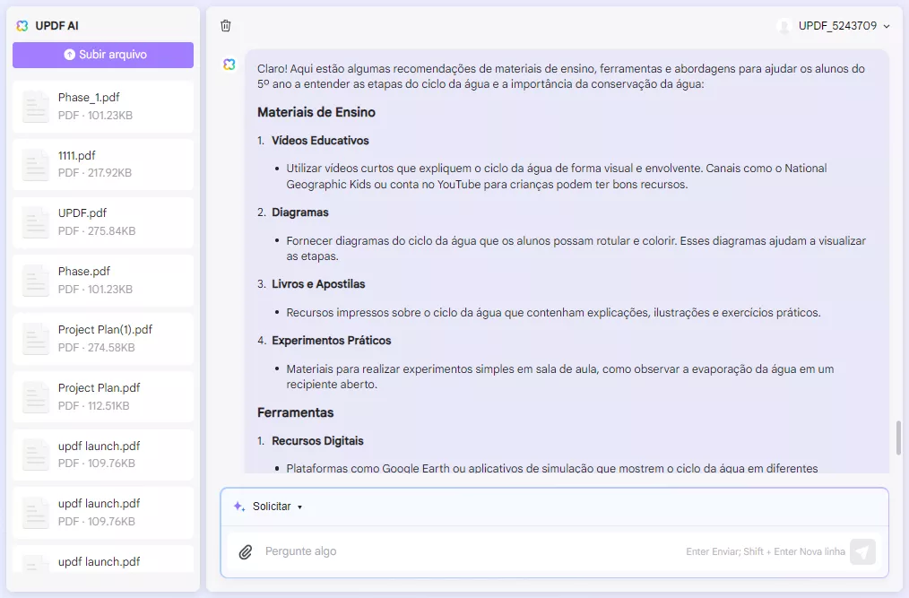The width and height of the screenshot is (909, 598).
Task: Click the upload arrow icon in Subir arquivo
Action: pos(70,55)
